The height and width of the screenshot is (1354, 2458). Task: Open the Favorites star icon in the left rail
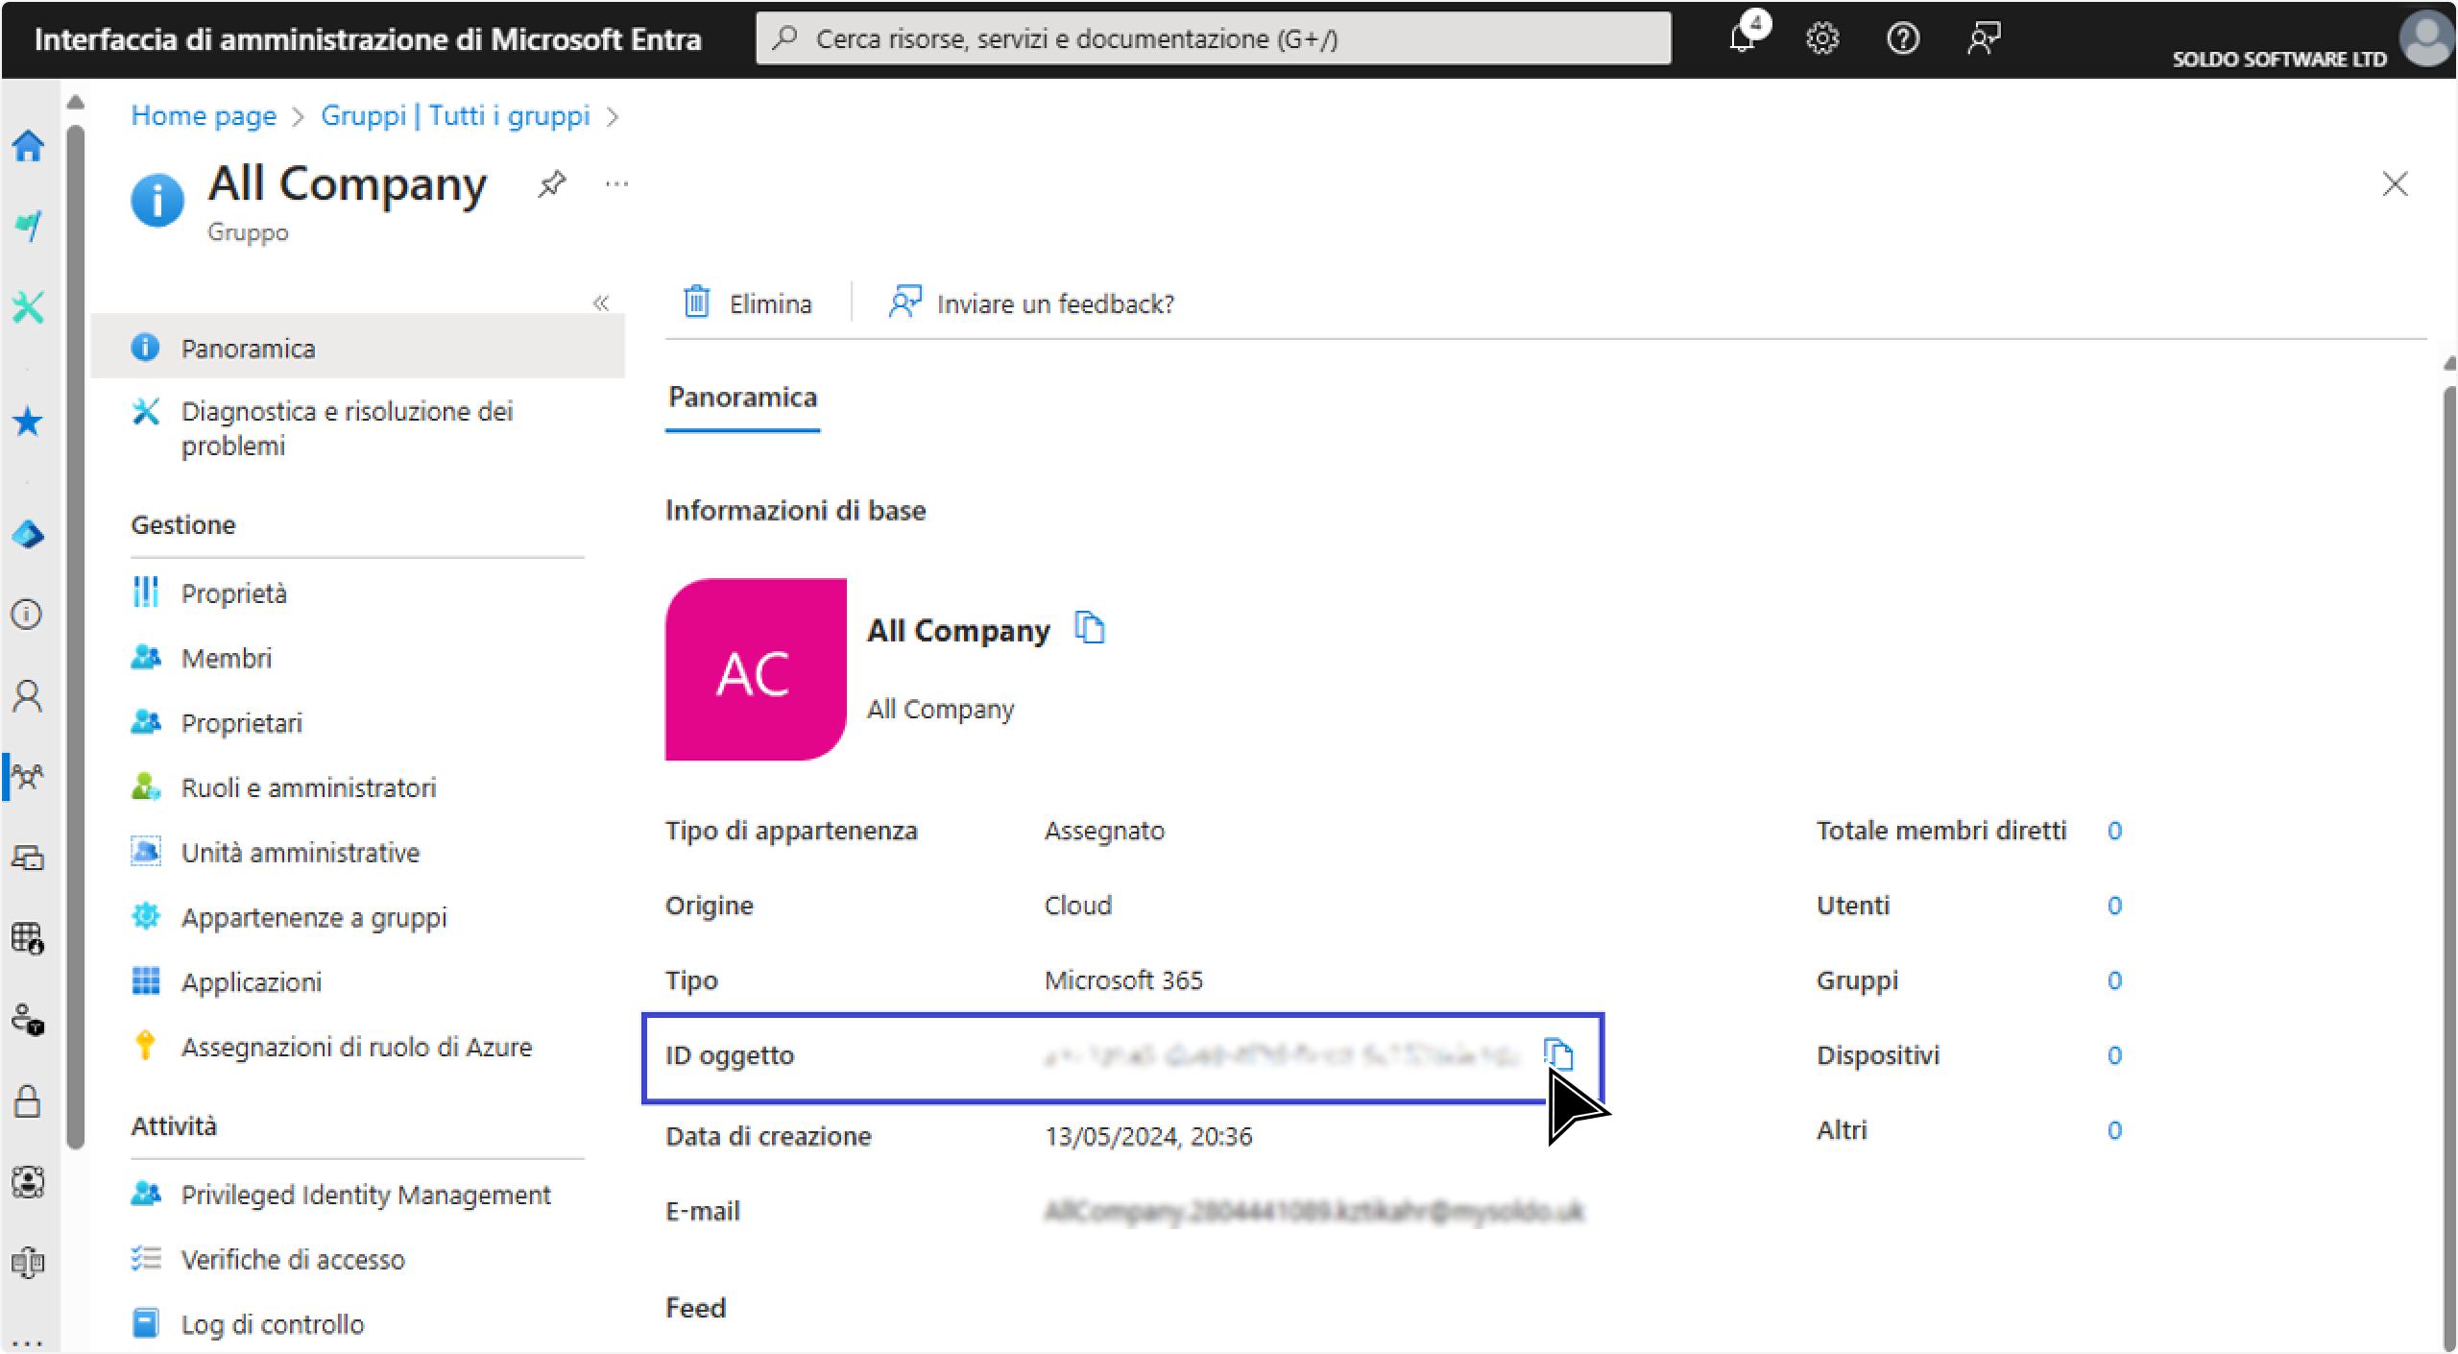click(28, 422)
